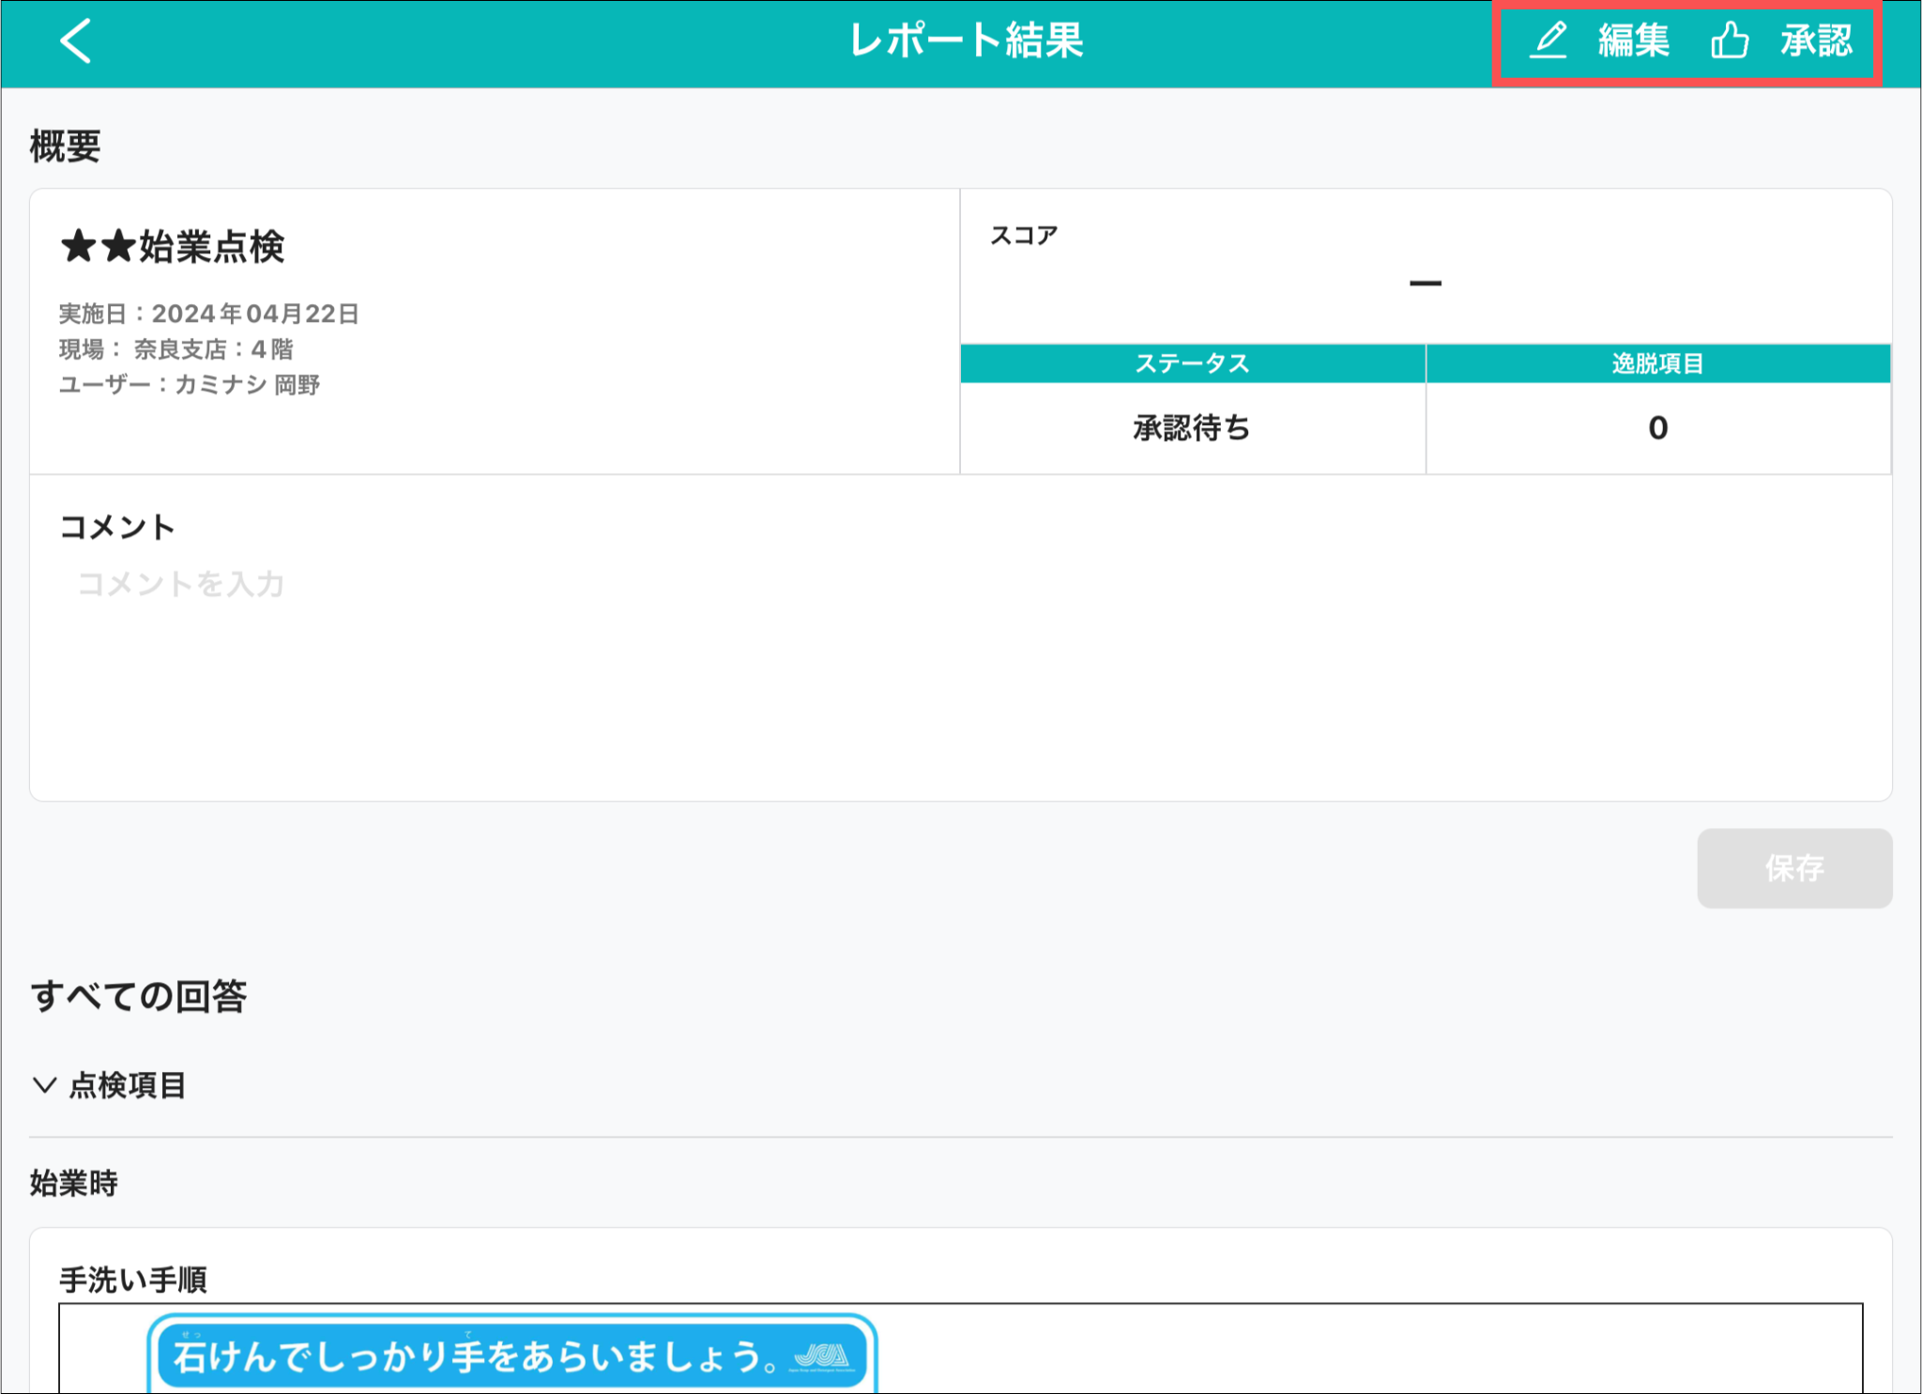Type in the コメントを入力 field
The image size is (1922, 1394).
click(x=181, y=584)
